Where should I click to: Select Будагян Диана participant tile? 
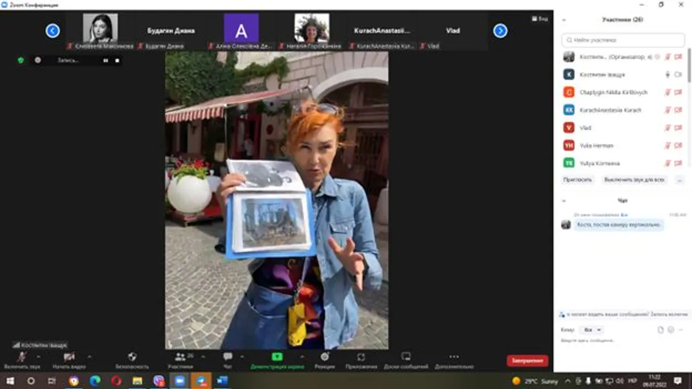click(171, 31)
